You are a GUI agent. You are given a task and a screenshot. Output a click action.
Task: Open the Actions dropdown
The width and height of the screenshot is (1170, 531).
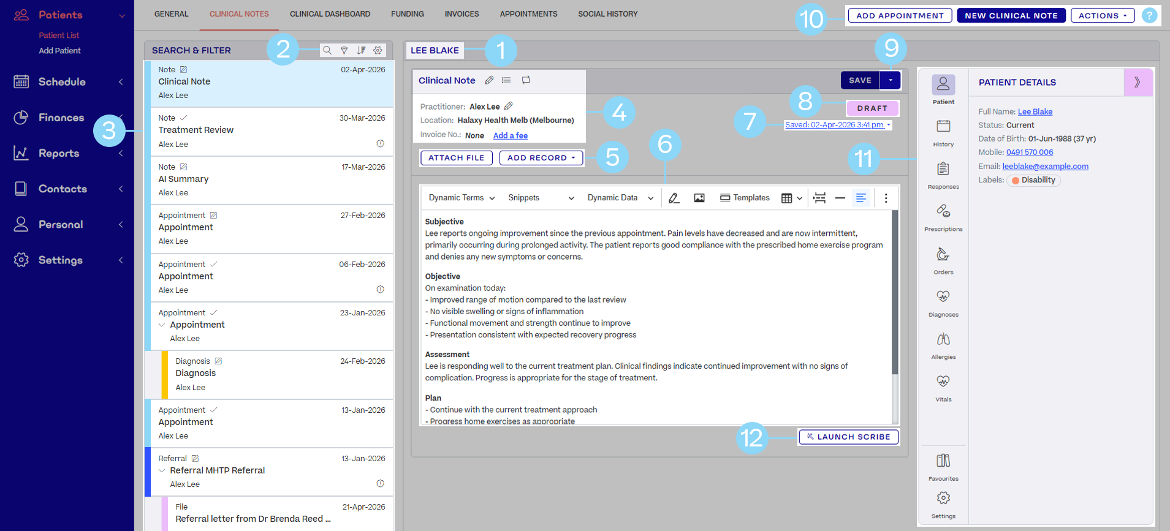click(x=1102, y=15)
